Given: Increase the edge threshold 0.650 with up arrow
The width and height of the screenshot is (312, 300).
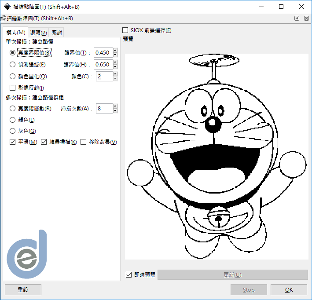Looking at the screenshot, I should 115,62.
